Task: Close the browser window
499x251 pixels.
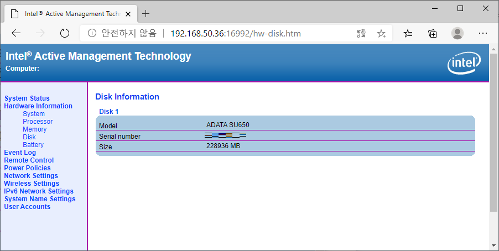Action: tap(486, 9)
